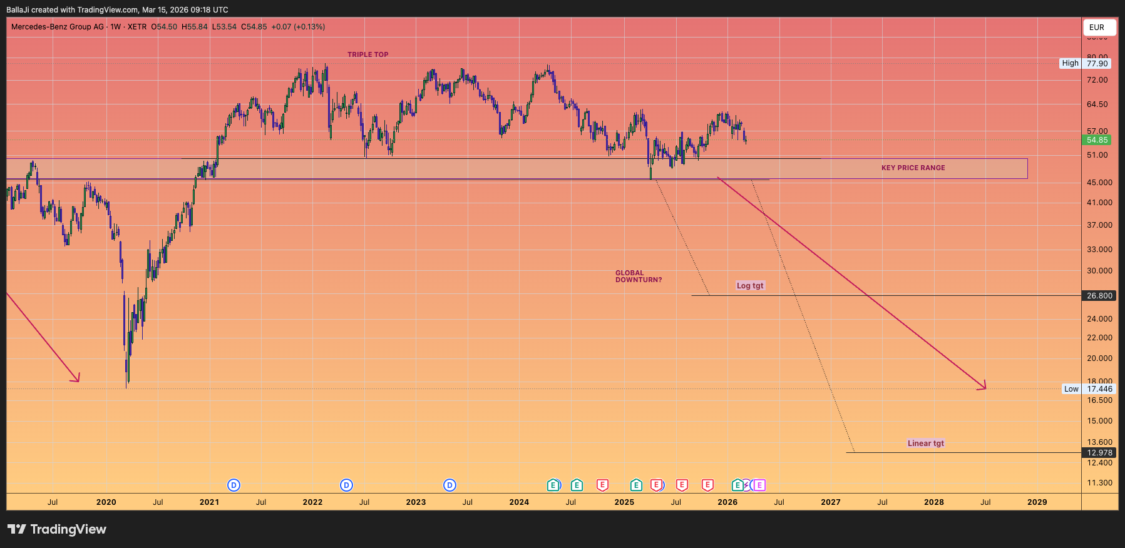Click the 11.300 price scale label
The height and width of the screenshot is (548, 1125).
pyautogui.click(x=1099, y=483)
